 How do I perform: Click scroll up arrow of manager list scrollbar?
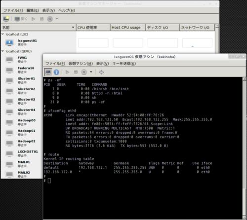tap(217, 26)
